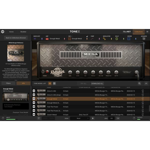Click the BPM 120 value field
The width and height of the screenshot is (150, 150).
coord(111,118)
